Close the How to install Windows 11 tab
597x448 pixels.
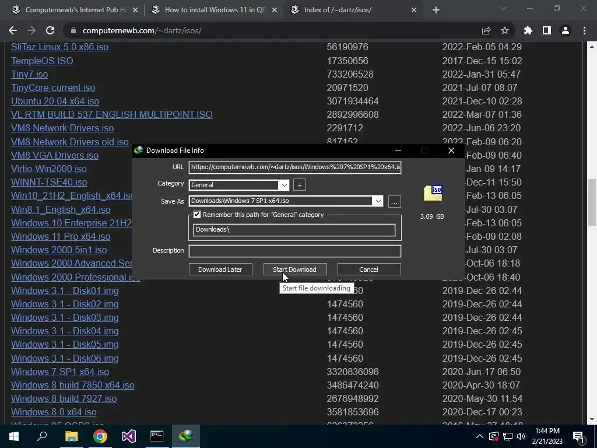(x=275, y=10)
